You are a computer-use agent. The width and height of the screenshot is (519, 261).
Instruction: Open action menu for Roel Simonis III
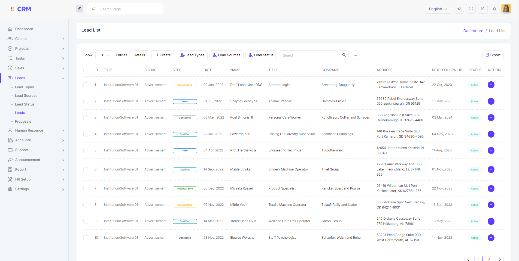coord(491,117)
